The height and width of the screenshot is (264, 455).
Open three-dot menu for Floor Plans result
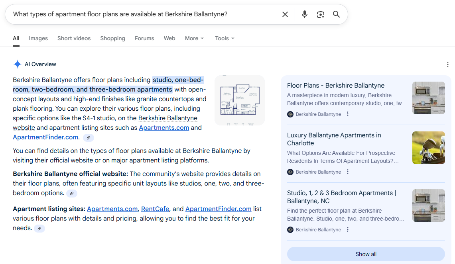click(348, 114)
